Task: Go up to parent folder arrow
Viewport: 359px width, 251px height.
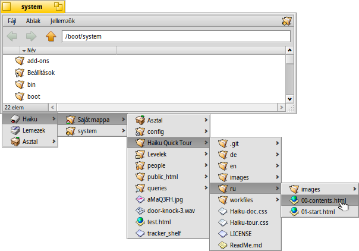Action: (51, 36)
